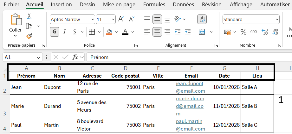Increase indent icon

pyautogui.click(x=187, y=32)
